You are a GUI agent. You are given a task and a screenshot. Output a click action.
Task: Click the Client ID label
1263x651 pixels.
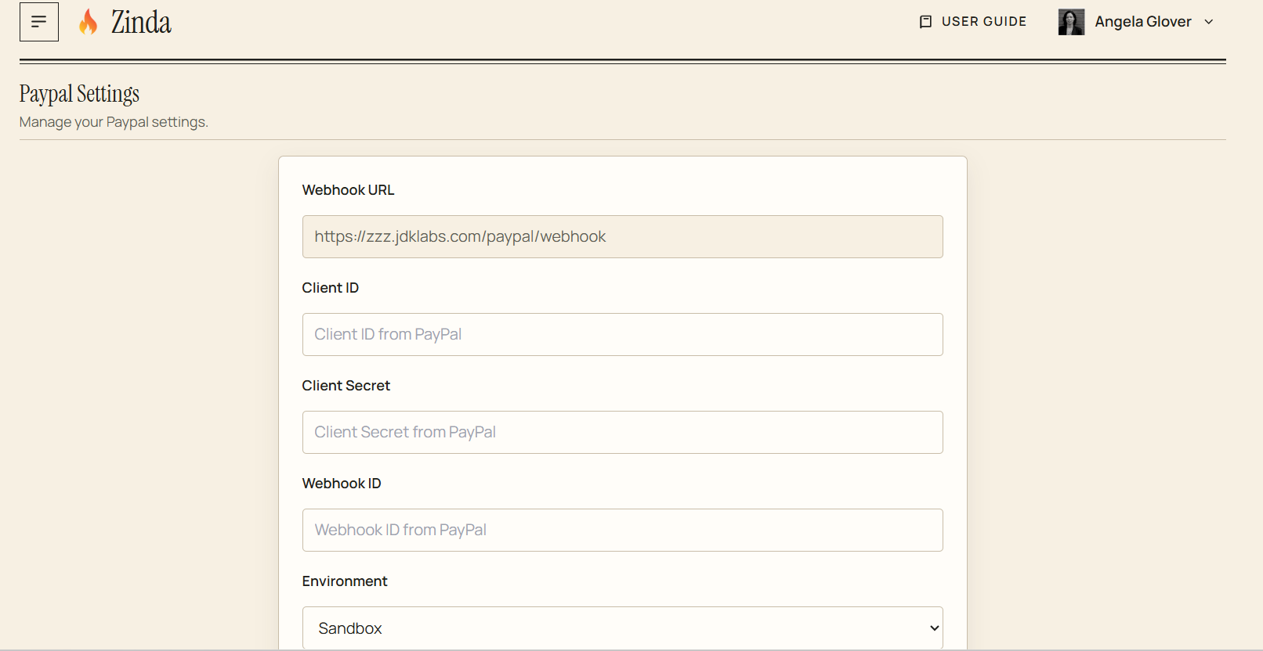click(331, 288)
